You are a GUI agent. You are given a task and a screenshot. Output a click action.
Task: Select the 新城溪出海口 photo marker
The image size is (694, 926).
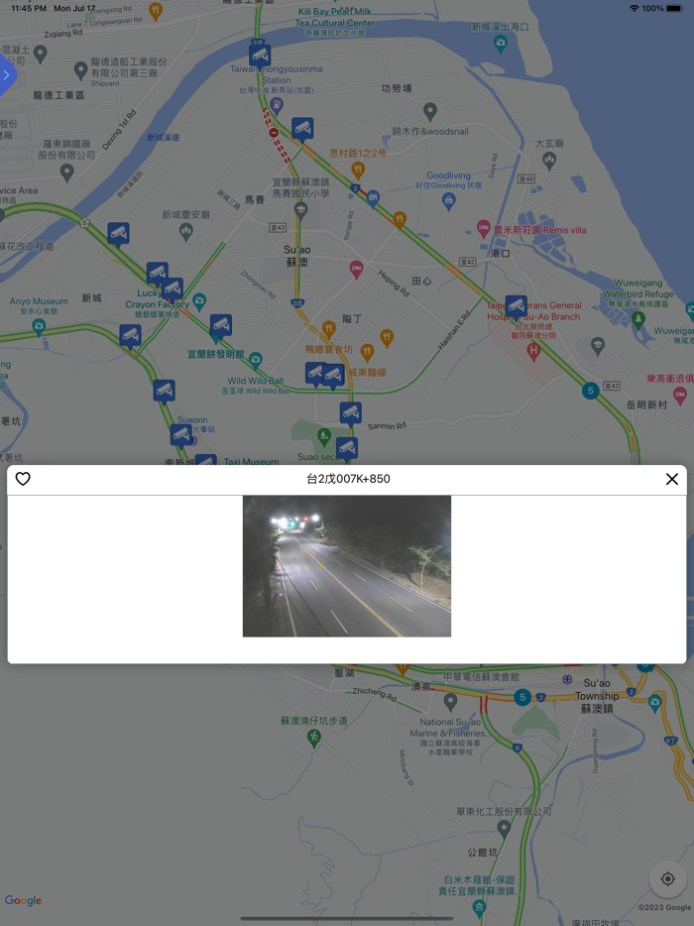coord(501,43)
